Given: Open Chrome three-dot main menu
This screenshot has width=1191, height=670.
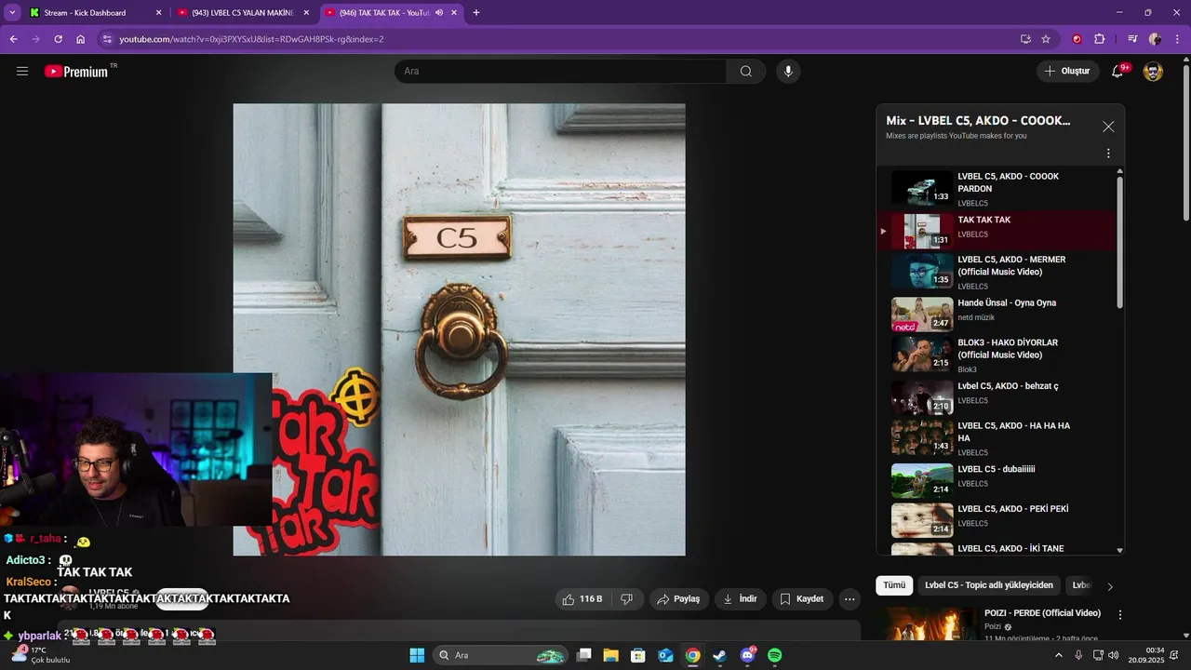Looking at the screenshot, I should (x=1176, y=39).
